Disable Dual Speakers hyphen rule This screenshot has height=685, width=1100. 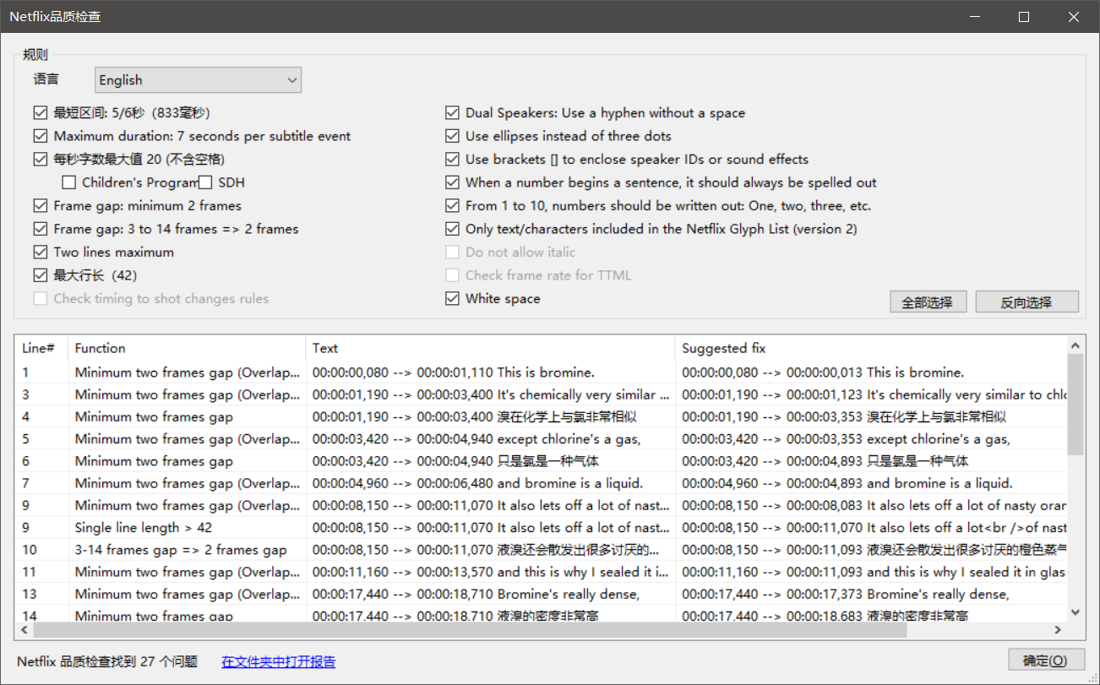point(452,112)
